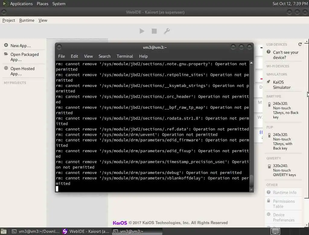
Task: Click the phone icon for Bartype 240x320 device
Action: 269,105
